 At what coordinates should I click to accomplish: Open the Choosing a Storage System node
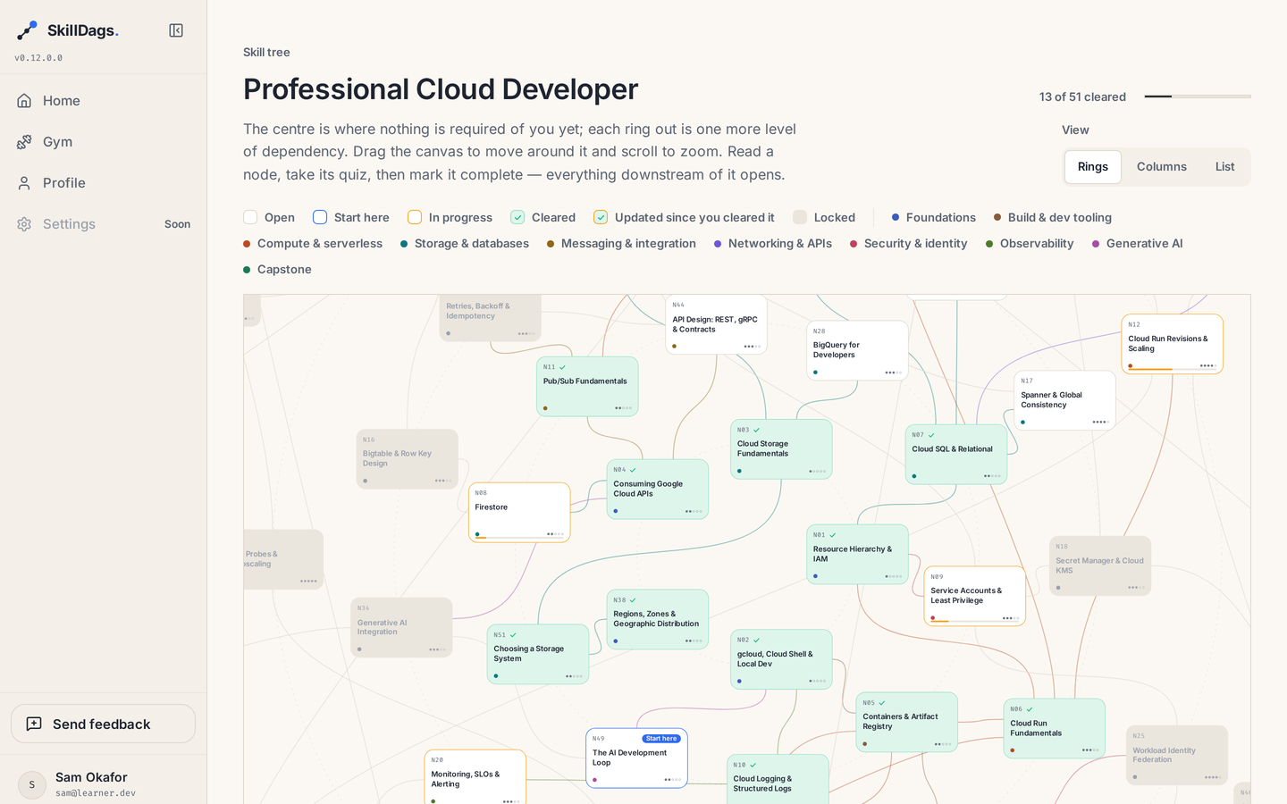click(538, 654)
